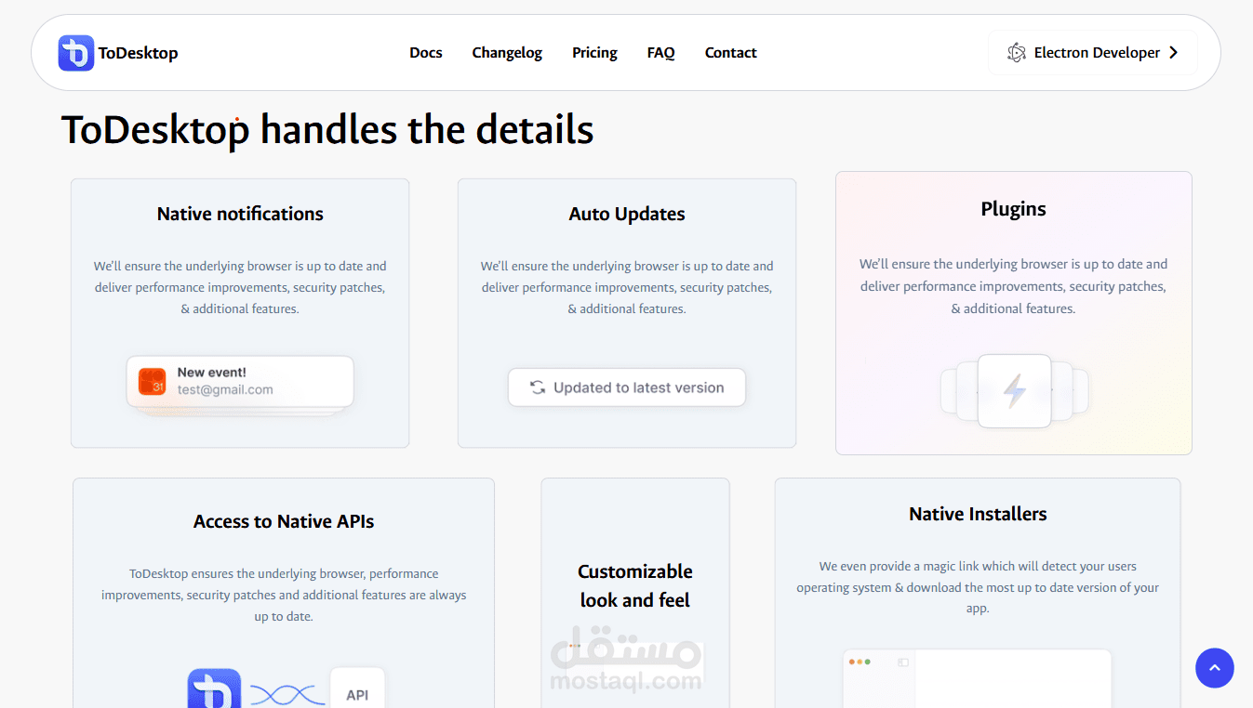Click the Electron Developer button
Screen dimensions: 1253x708
[x=1093, y=53]
